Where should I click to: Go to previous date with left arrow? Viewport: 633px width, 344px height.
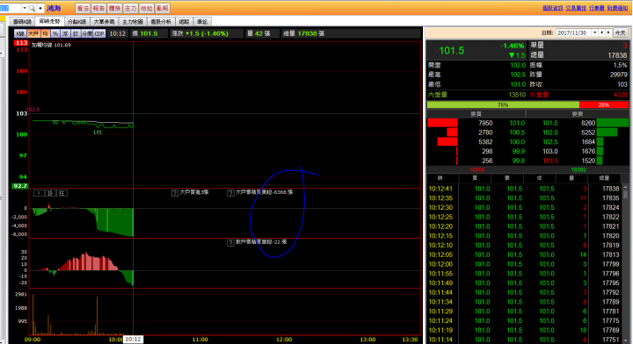click(x=602, y=32)
